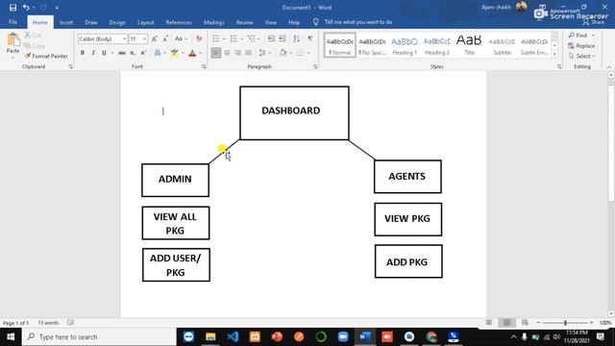615x346 pixels.
Task: Open the Font dialog launcher
Action: 204,67
